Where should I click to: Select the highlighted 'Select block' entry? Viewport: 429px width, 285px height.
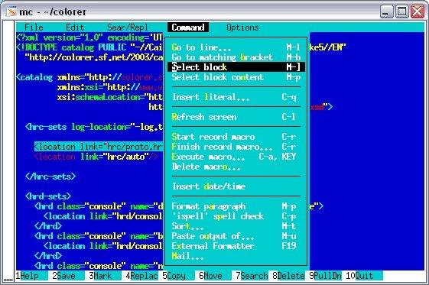[x=236, y=67]
